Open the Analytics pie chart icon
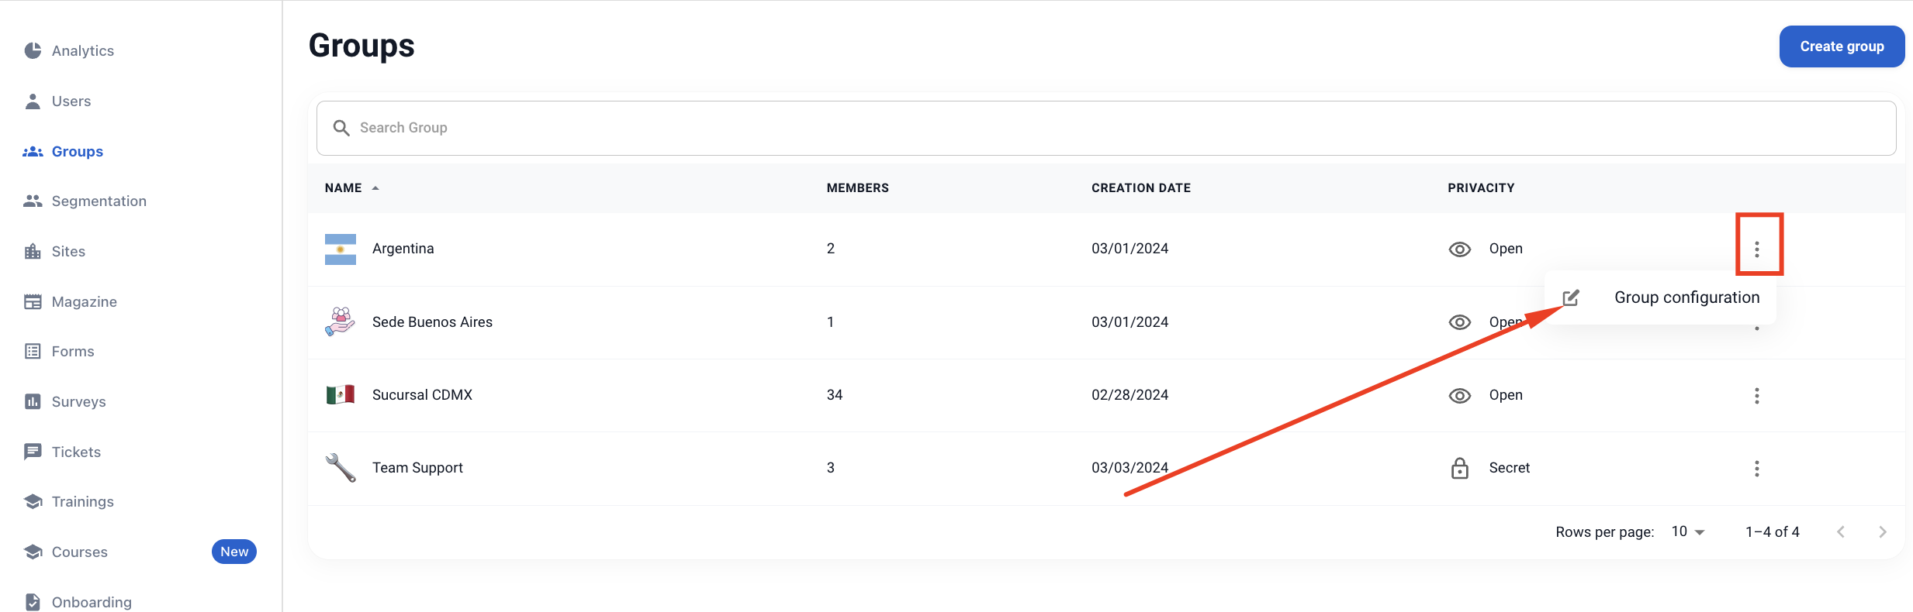1913x612 pixels. (x=33, y=50)
